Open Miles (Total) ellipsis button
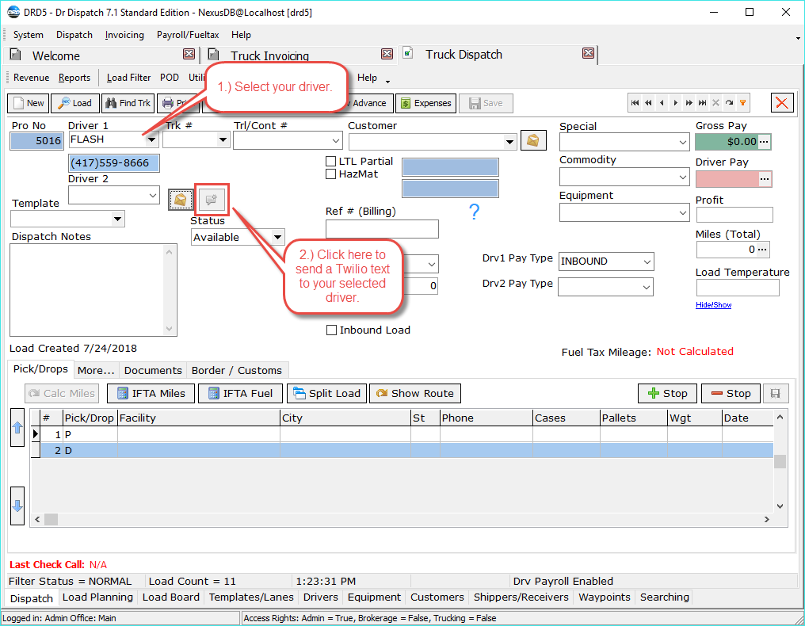This screenshot has width=805, height=626. point(762,250)
